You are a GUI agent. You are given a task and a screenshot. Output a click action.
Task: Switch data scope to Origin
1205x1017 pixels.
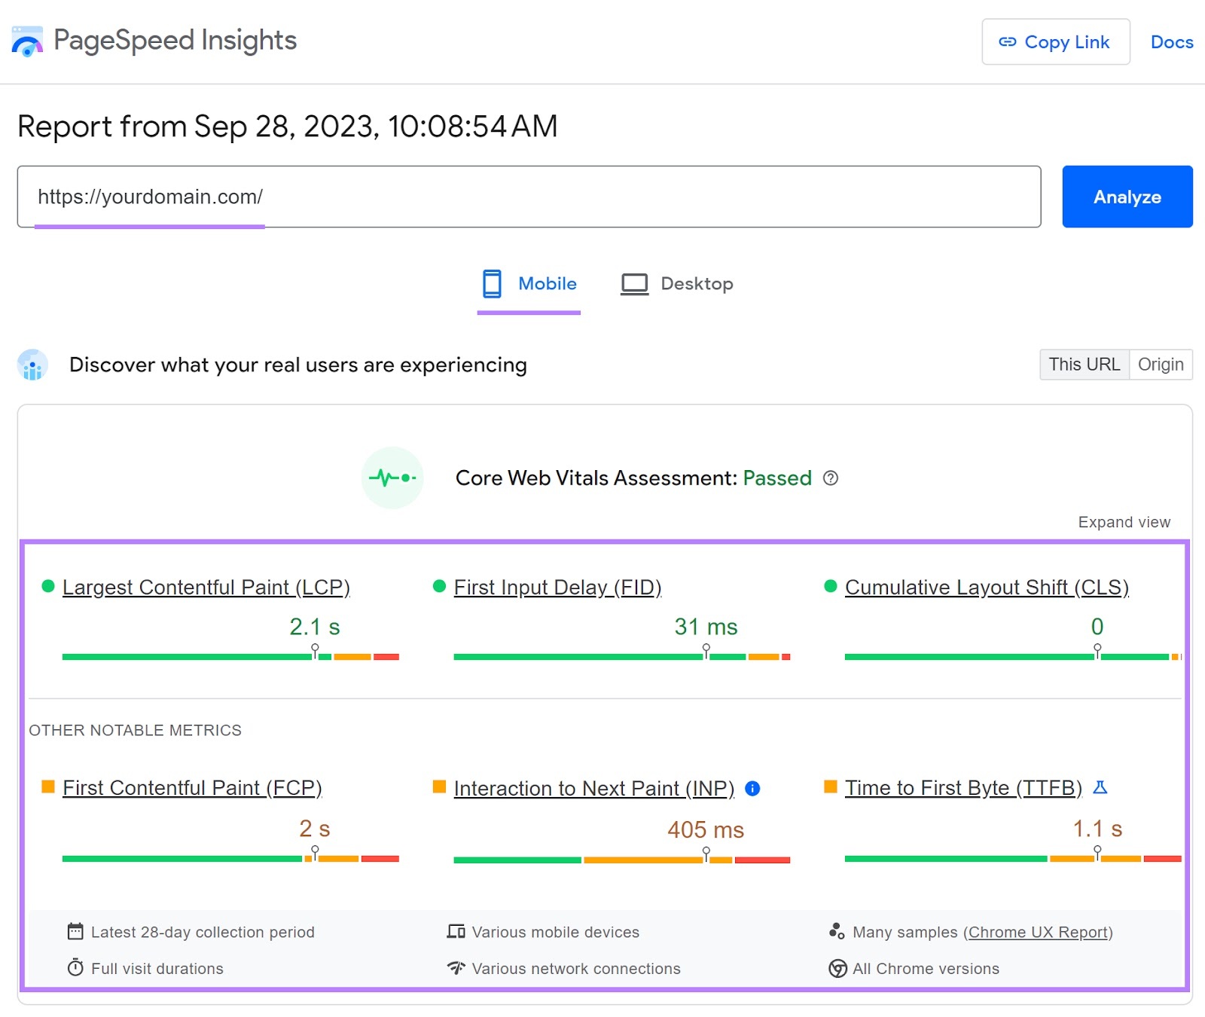[x=1161, y=364]
